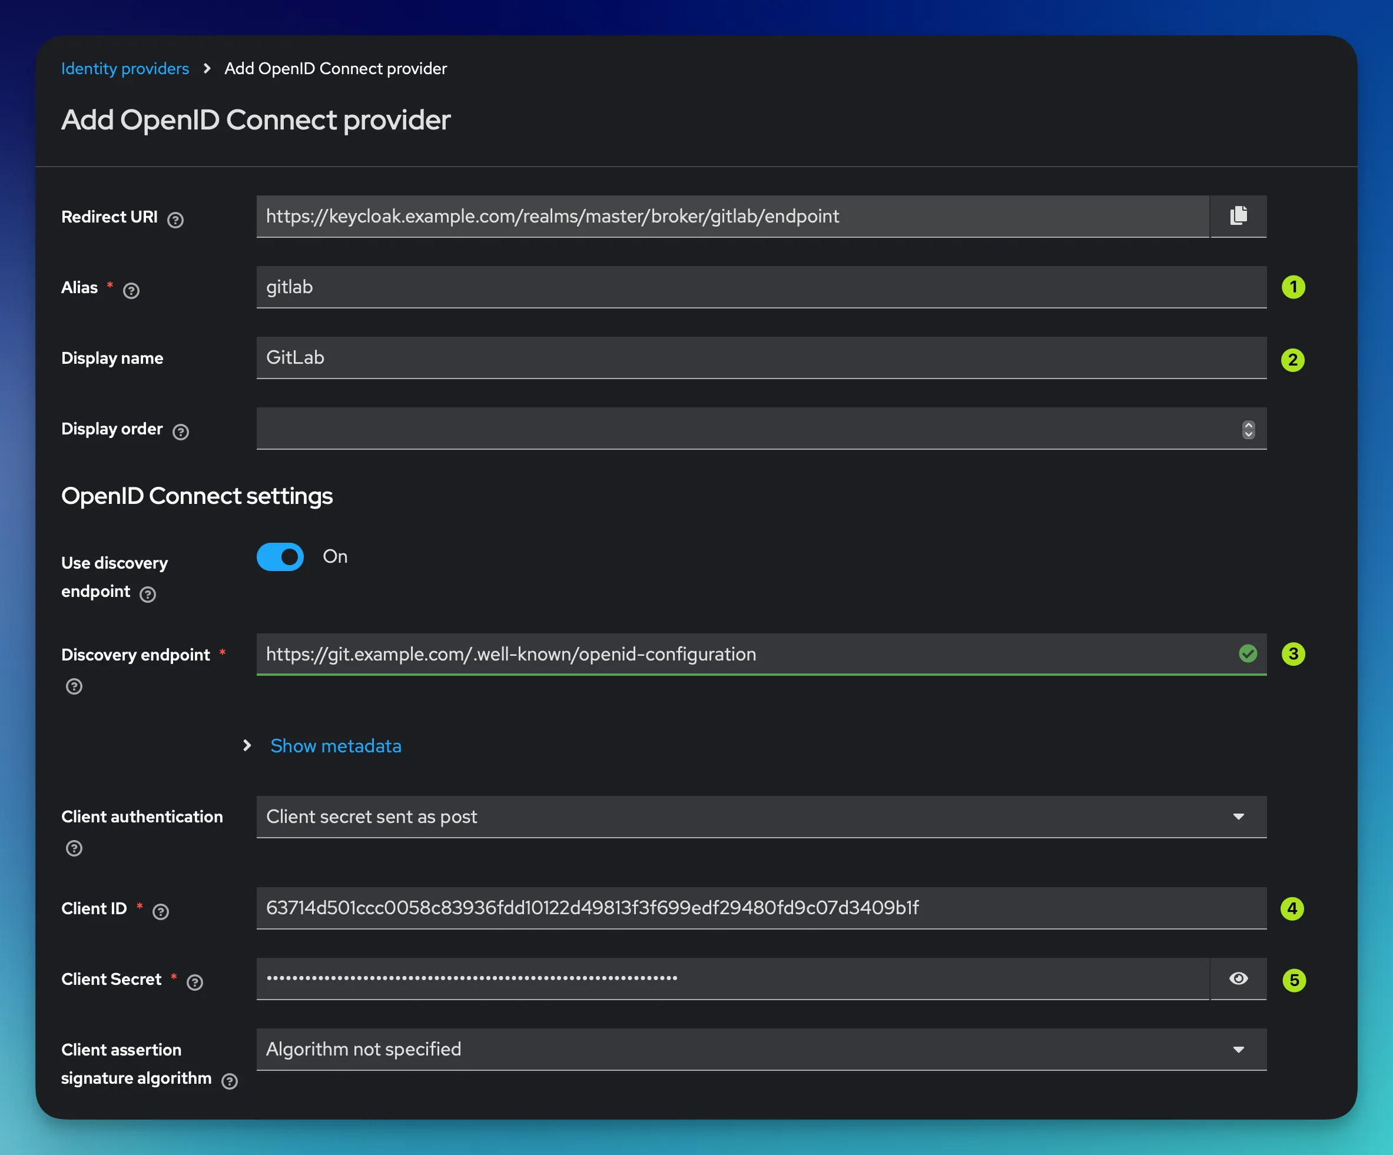Click the Alias input field
This screenshot has height=1155, width=1393.
[x=758, y=287]
